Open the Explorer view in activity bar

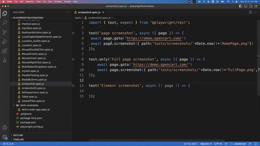pos(4,13)
